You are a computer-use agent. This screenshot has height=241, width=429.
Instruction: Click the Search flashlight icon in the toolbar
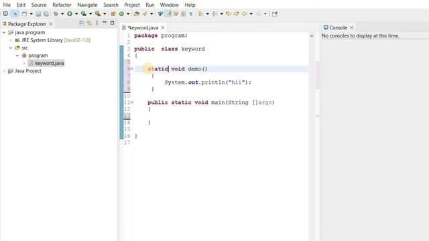pyautogui.click(x=145, y=13)
